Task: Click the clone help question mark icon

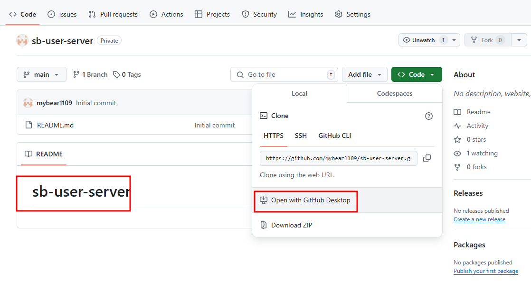Action: [x=429, y=116]
